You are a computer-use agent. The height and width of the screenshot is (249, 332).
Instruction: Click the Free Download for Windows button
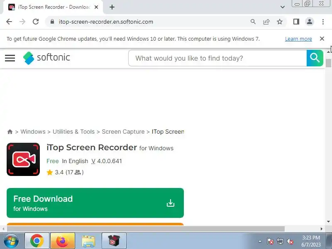(95, 203)
